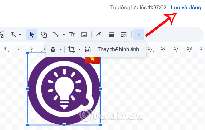Click the bottom-right corner resize handle
This screenshot has width=205, height=130.
click(101, 125)
